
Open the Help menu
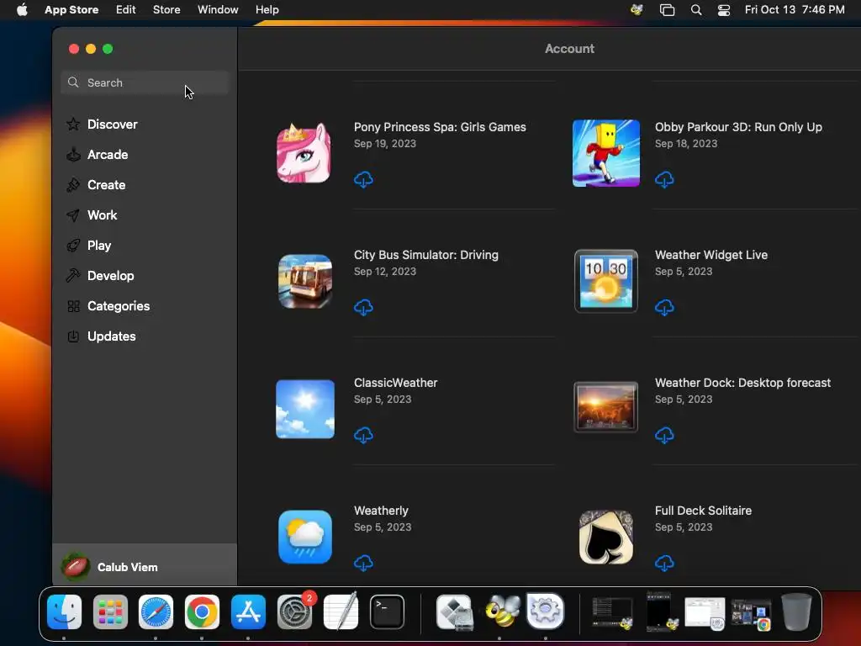pos(267,9)
